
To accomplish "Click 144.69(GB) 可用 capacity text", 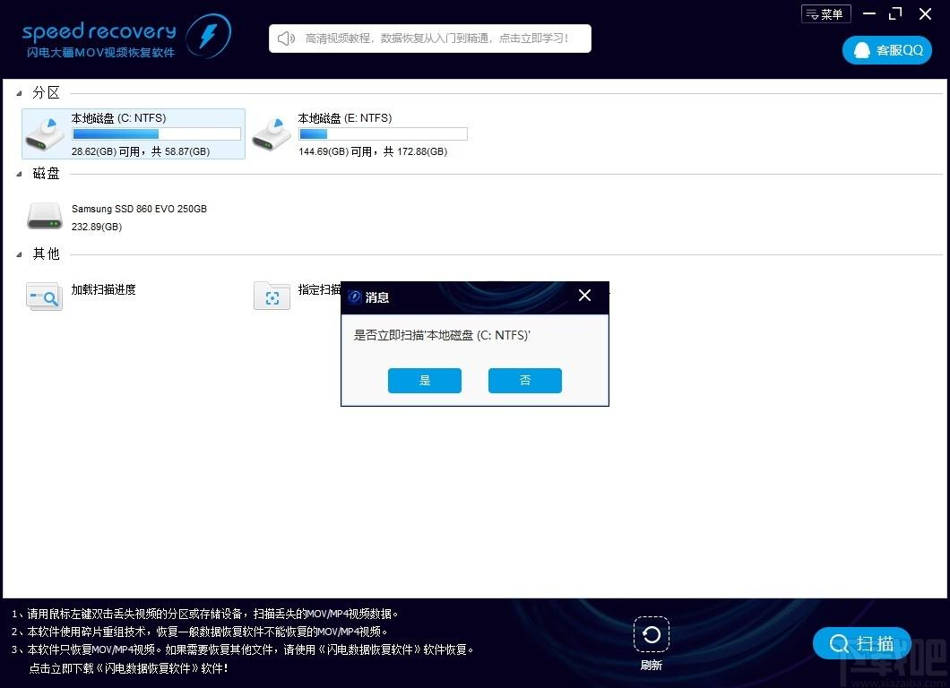I will pyautogui.click(x=373, y=151).
